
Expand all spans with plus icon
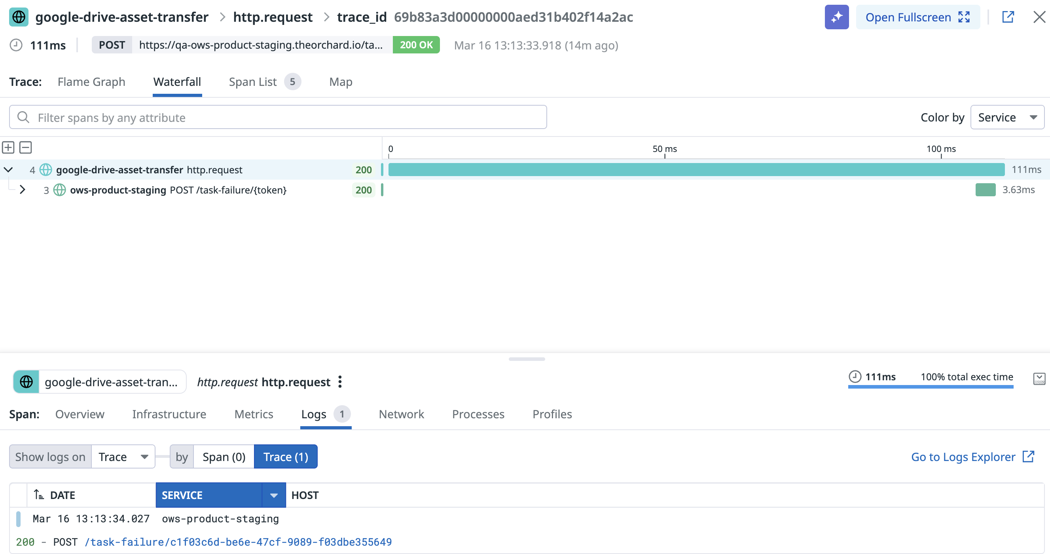coord(8,148)
